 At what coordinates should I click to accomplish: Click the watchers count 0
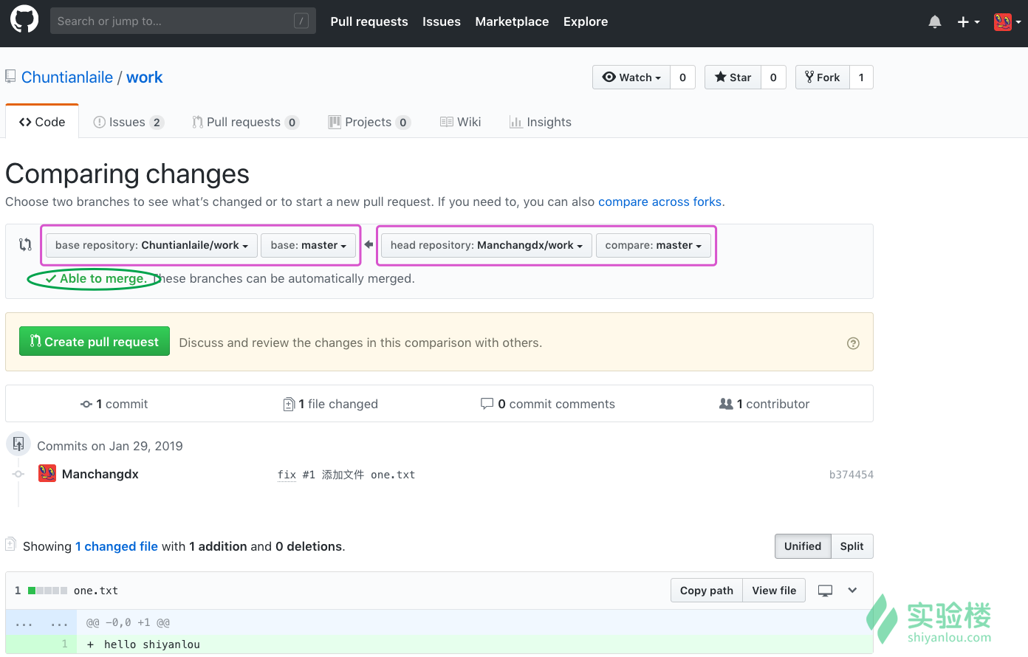pos(682,78)
